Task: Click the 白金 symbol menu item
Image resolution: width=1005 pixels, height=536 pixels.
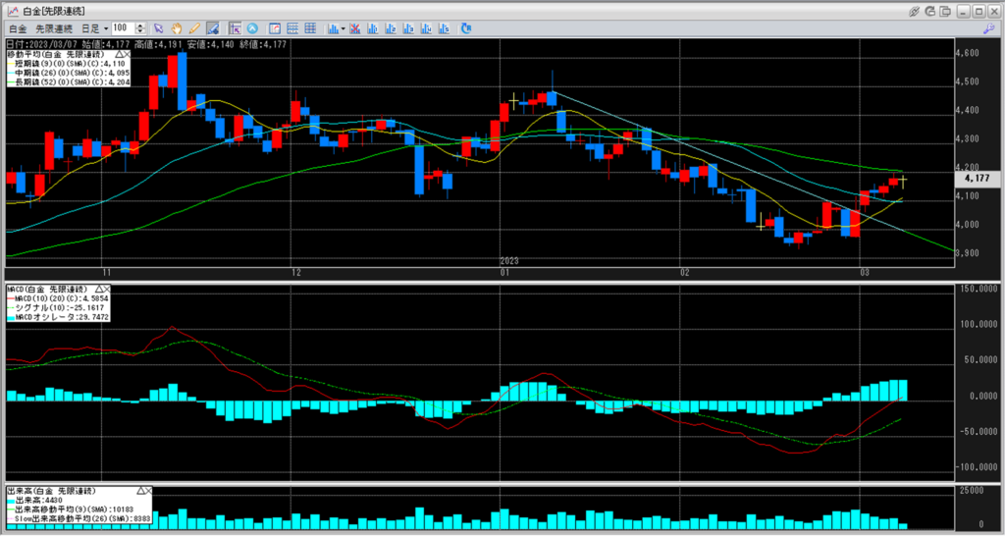Action: tap(18, 28)
